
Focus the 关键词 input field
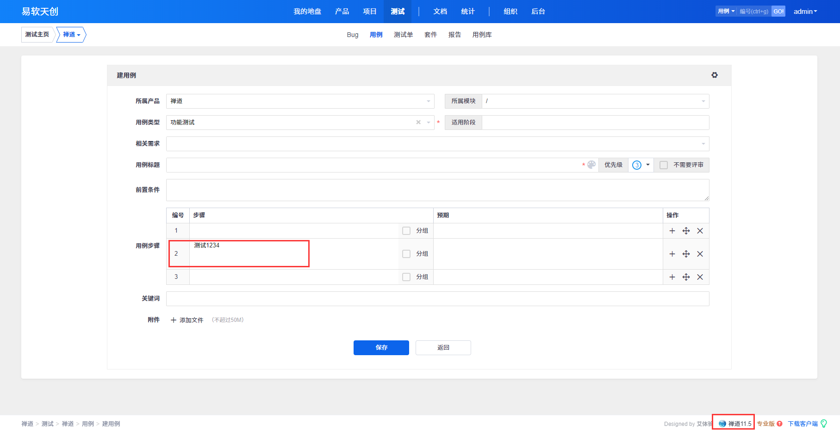click(437, 299)
